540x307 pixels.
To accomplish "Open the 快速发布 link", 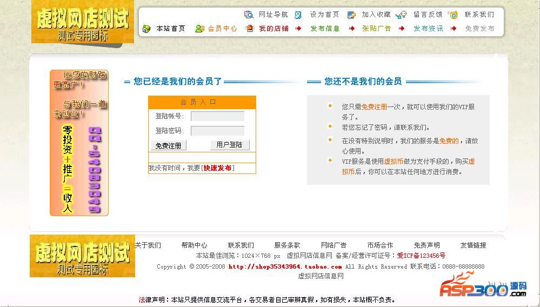I will click(217, 168).
